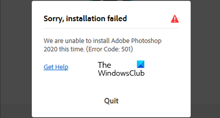Click the "Error Code: 501" text
This screenshot has height=118, width=220.
109,49
